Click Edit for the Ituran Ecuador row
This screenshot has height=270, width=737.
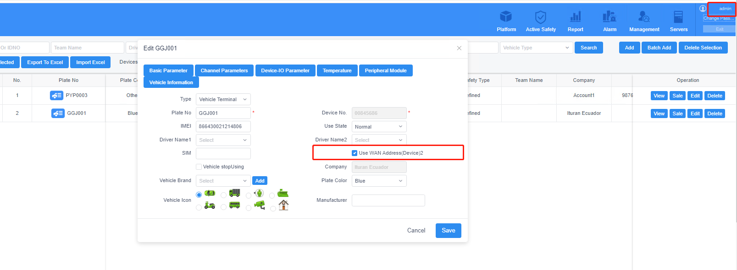(695, 113)
